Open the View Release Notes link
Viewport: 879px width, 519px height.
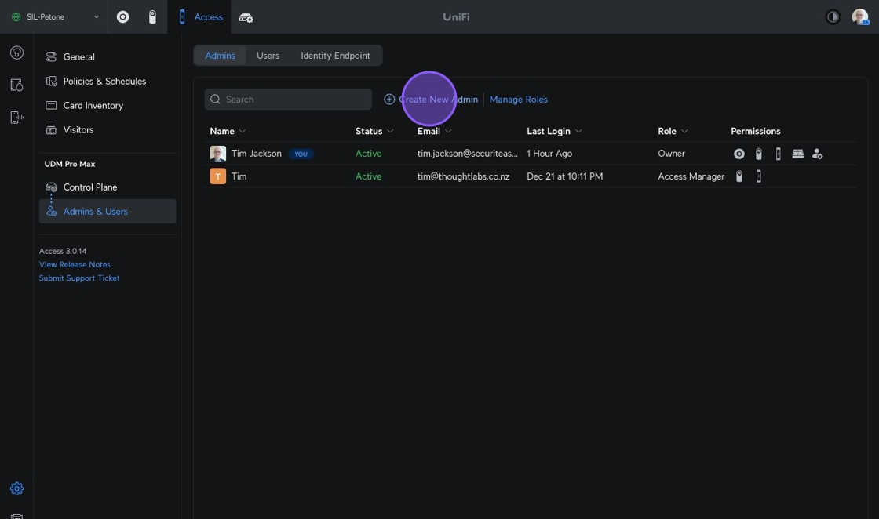75,265
